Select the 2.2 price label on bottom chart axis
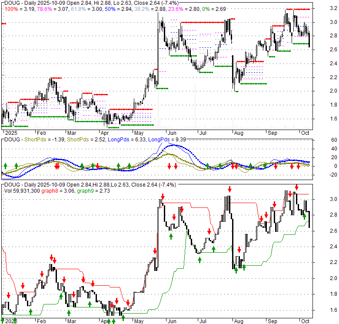Image resolution: width=339 pixels, height=324 pixels. click(333, 262)
